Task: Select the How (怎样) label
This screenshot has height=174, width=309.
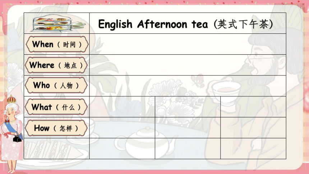Action: (56, 128)
